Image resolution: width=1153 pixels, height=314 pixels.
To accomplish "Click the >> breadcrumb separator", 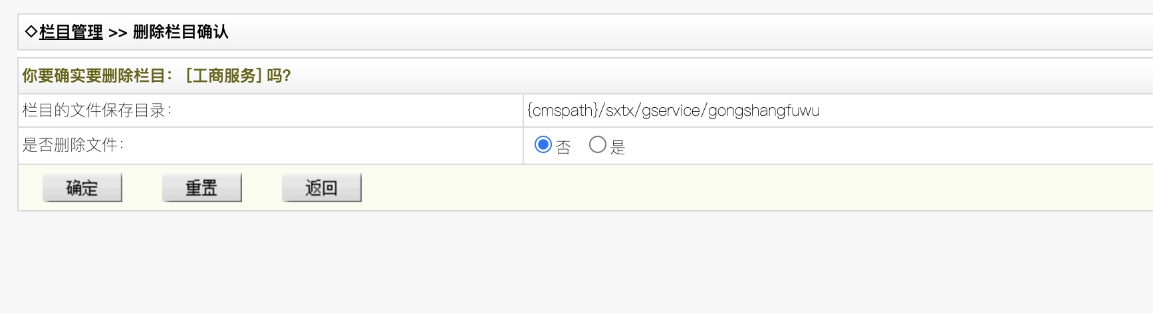I will tap(118, 33).
